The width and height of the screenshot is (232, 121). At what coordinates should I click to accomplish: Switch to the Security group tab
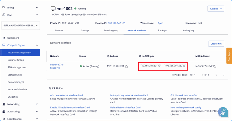point(111,30)
